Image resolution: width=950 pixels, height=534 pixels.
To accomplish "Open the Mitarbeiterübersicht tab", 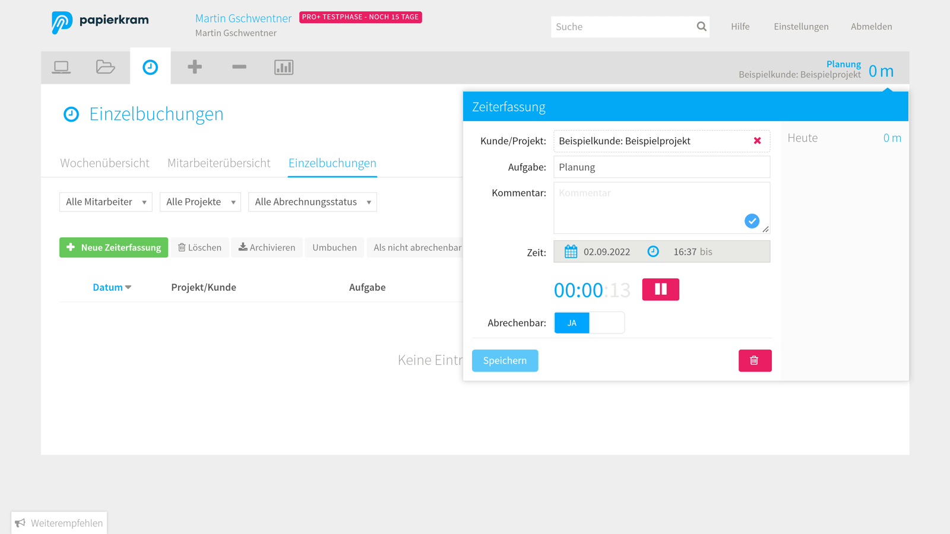I will 218,163.
